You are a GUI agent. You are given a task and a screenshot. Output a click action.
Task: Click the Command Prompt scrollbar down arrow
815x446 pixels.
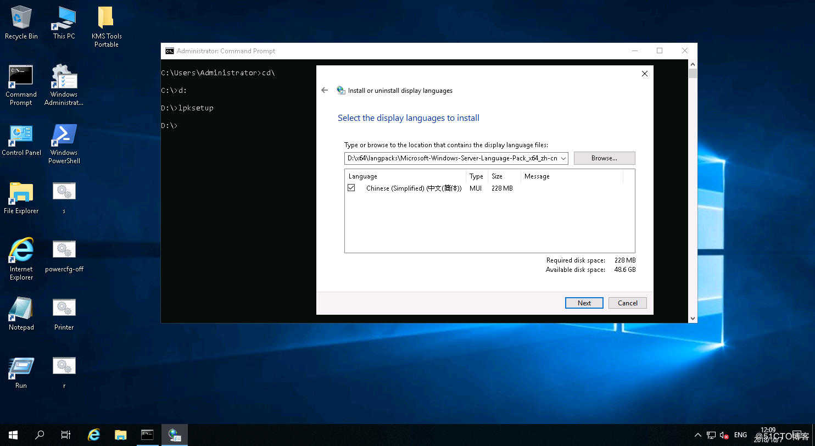[x=693, y=318]
